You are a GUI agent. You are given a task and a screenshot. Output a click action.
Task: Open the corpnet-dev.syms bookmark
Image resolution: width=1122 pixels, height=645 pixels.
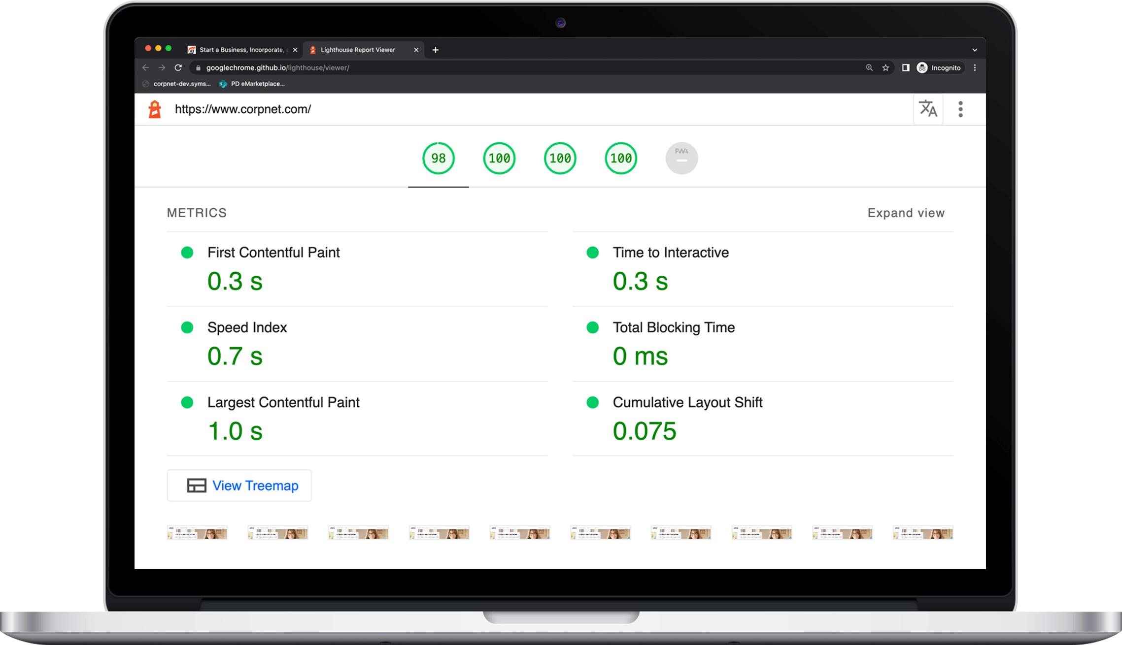[177, 84]
